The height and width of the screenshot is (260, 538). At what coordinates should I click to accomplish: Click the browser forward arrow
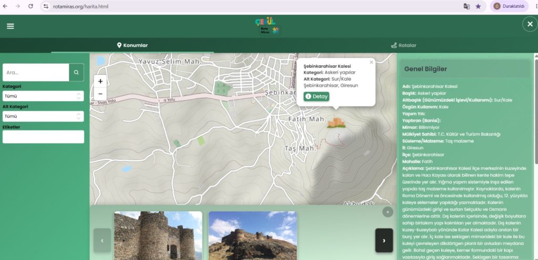click(18, 6)
